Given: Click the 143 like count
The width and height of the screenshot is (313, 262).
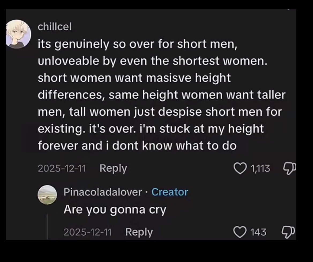Looking at the screenshot, I should point(258,232).
